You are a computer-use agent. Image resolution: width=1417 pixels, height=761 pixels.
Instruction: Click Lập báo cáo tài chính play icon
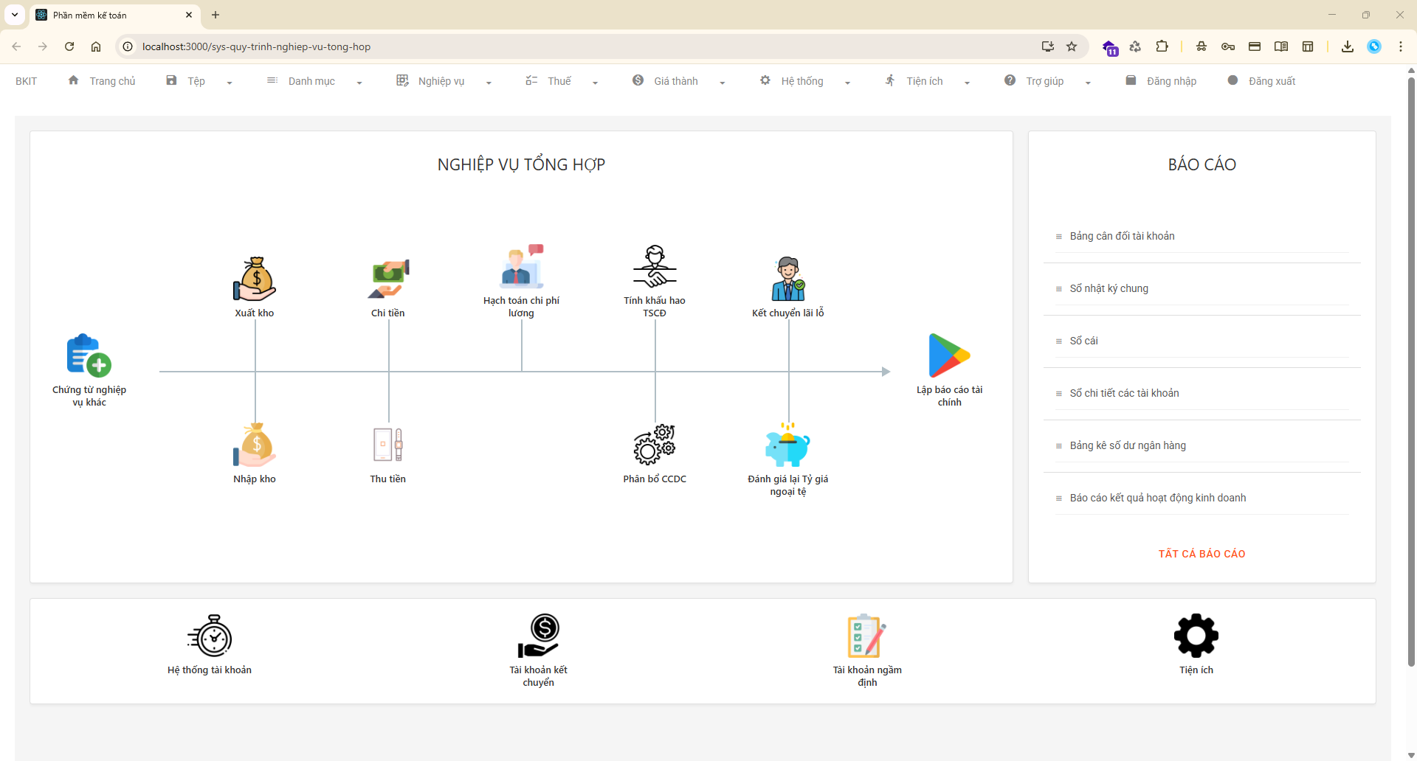point(950,355)
